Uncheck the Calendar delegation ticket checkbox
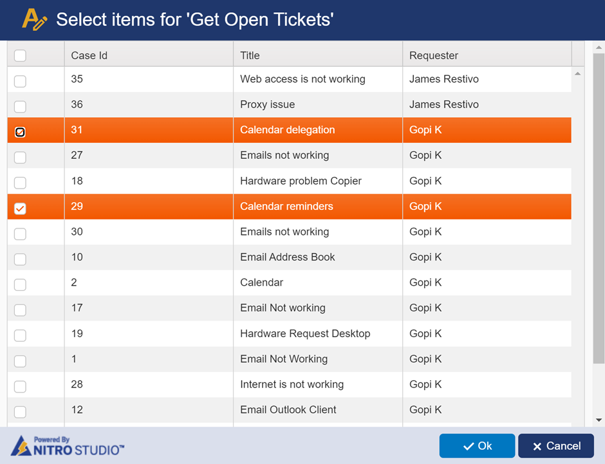 click(19, 131)
